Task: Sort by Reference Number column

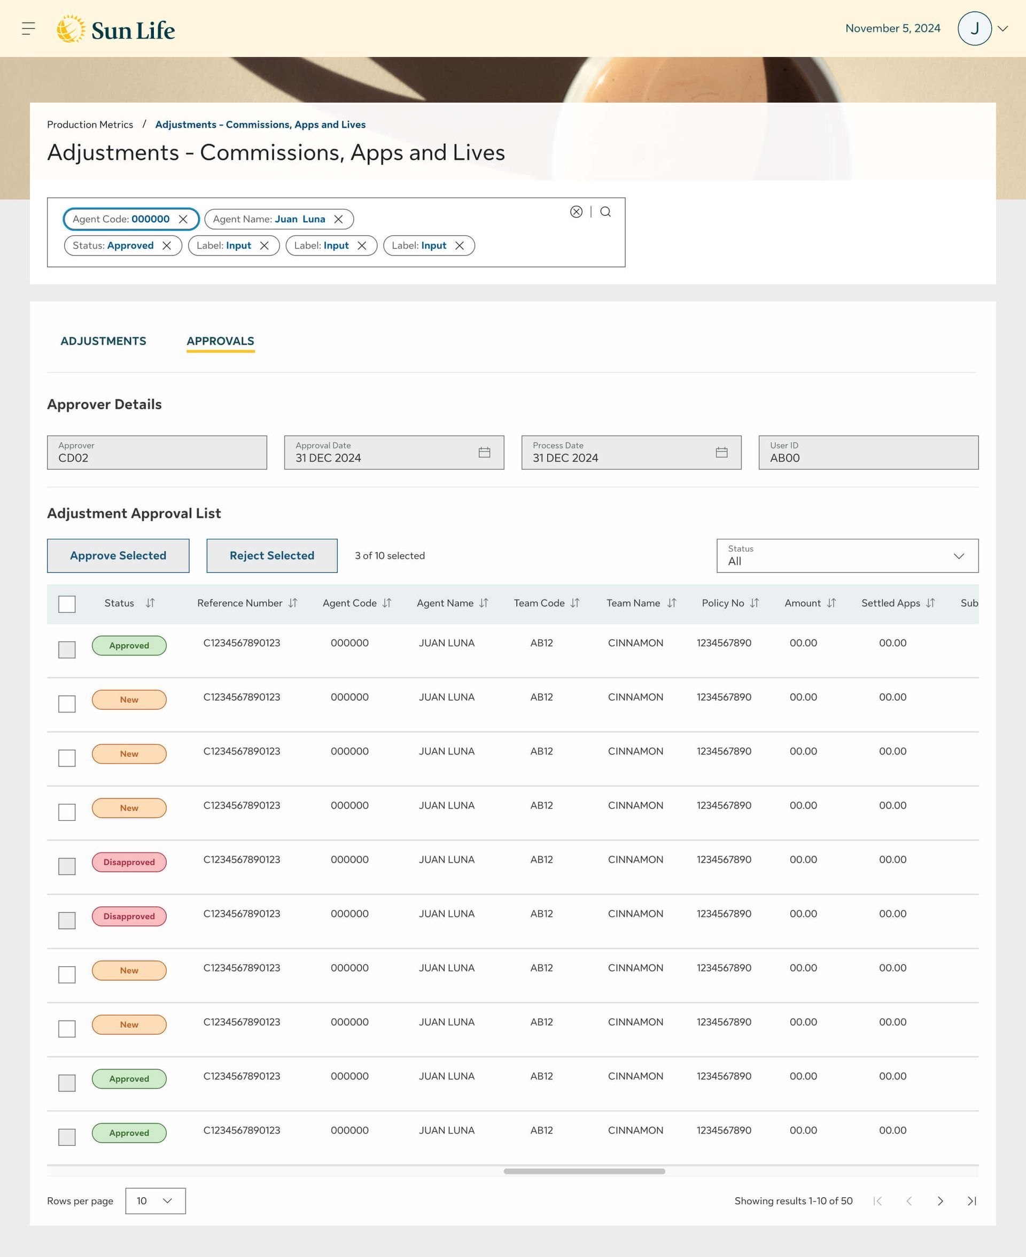Action: (x=293, y=603)
